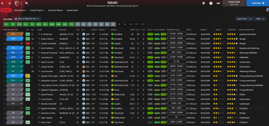Expand the Copy of Selection Info view dropdown
The image size is (269, 126).
28,19
